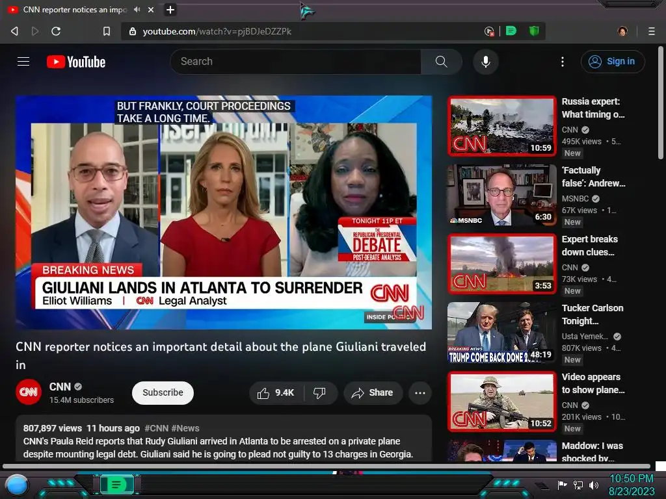Open the network tray icon
The height and width of the screenshot is (499, 666).
(x=578, y=485)
